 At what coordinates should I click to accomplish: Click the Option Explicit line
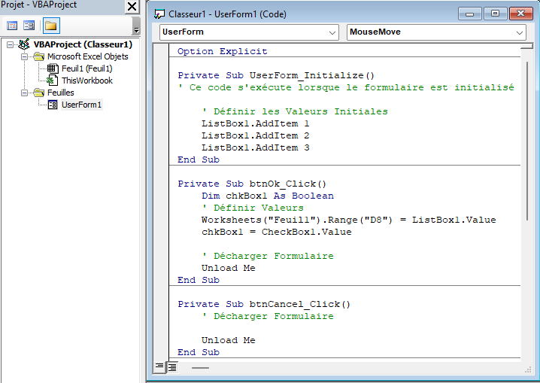point(223,51)
